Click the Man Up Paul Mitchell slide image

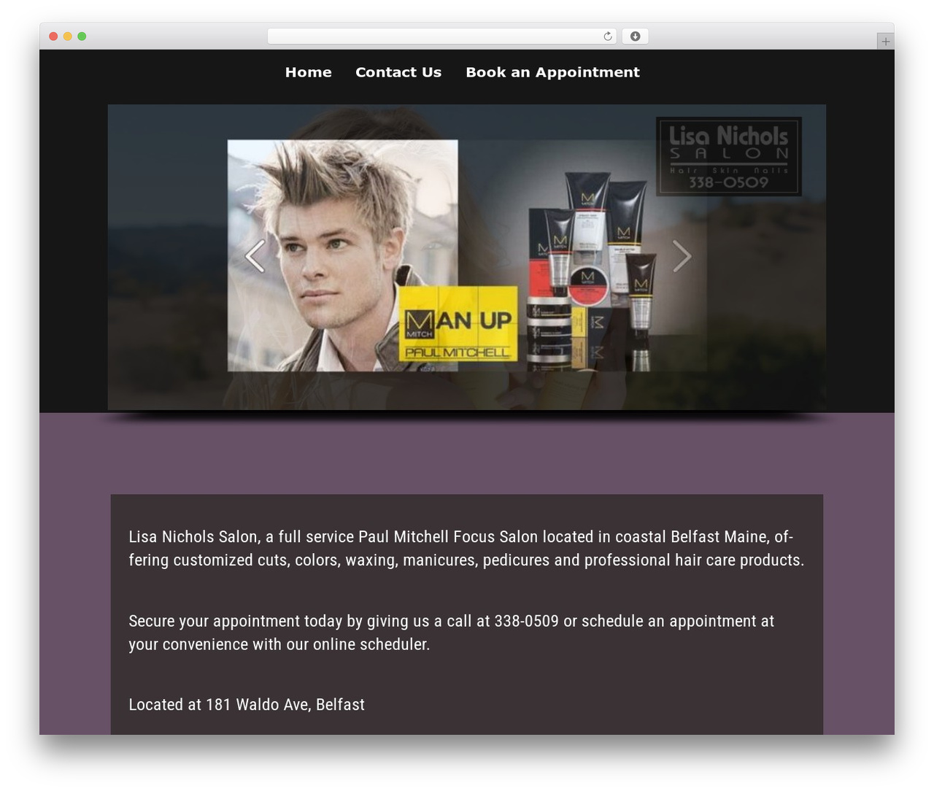click(x=467, y=257)
